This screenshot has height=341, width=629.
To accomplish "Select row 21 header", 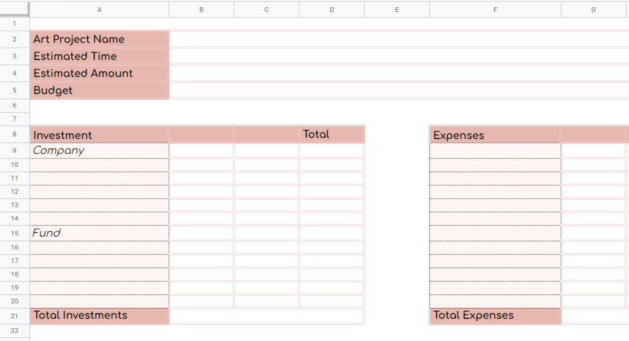I will tap(14, 316).
